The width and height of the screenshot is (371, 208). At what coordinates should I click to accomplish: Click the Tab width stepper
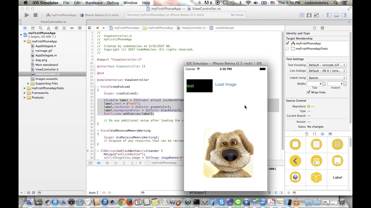(324, 84)
